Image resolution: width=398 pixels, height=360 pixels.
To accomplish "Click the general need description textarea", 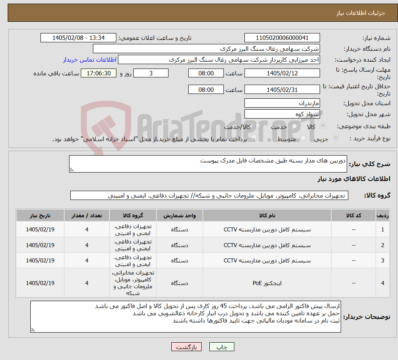I will (208, 164).
